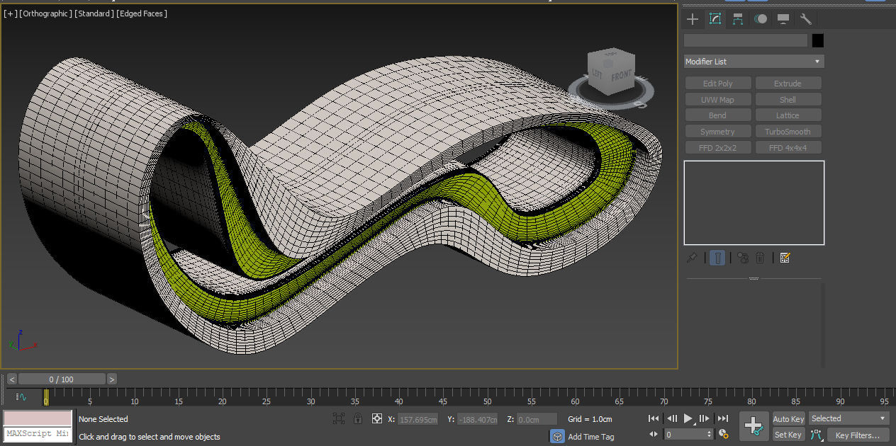The width and height of the screenshot is (896, 446).
Task: Click the object name input field
Action: point(746,40)
